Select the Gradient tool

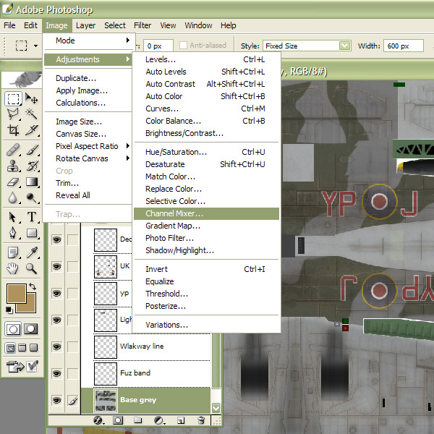click(x=31, y=182)
